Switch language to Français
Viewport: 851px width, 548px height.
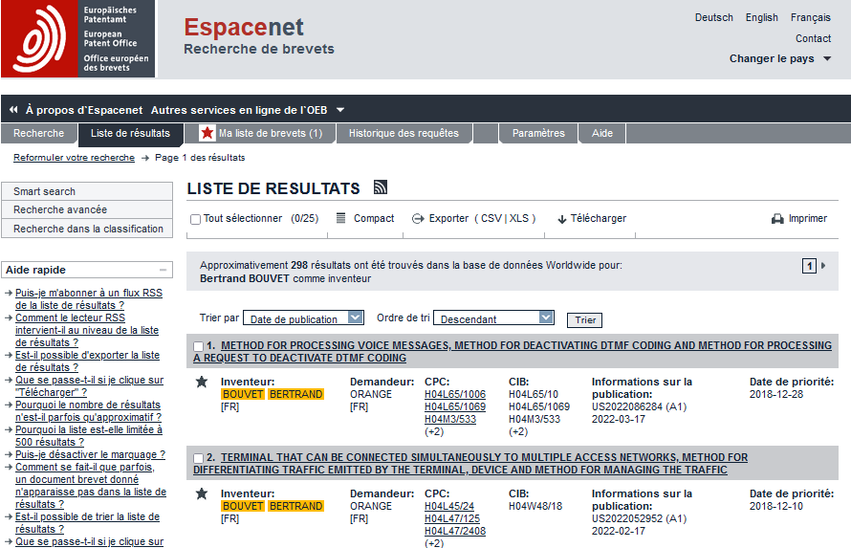point(810,17)
